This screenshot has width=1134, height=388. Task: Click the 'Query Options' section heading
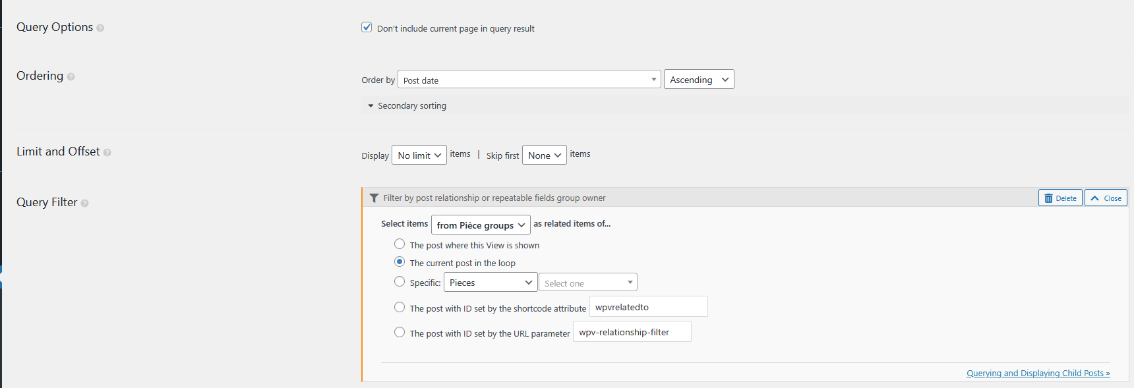coord(55,27)
